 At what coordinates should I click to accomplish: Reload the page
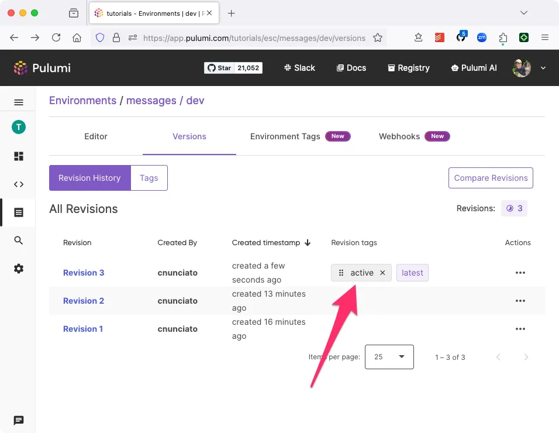click(56, 37)
